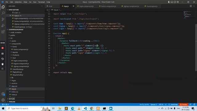Open the File menu

(7, 2)
